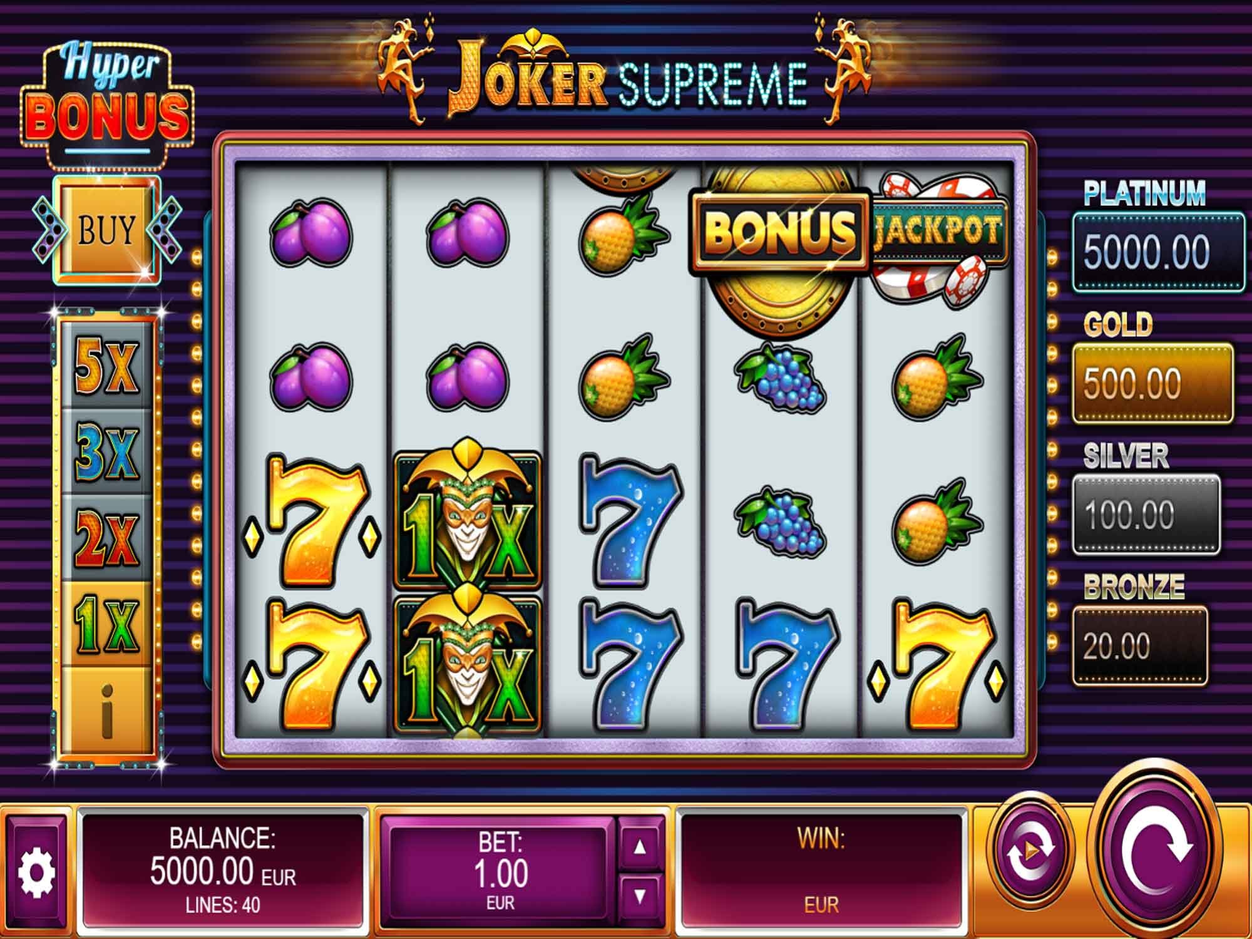Click the Bet amount field showing 1.00
1252x939 pixels.
[x=500, y=873]
